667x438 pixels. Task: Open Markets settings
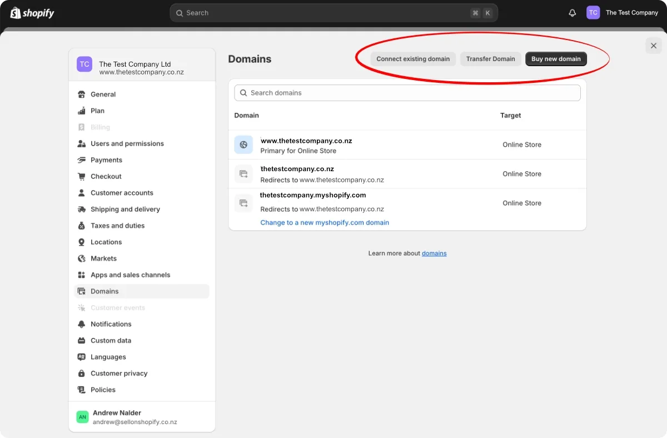tap(103, 258)
